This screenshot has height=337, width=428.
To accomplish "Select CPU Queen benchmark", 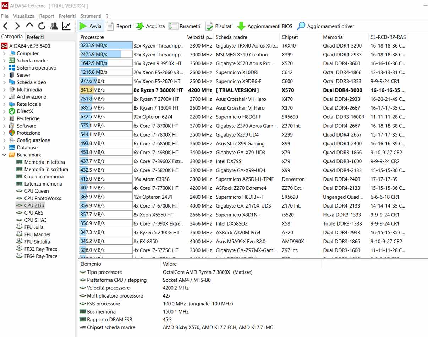I will point(36,191).
